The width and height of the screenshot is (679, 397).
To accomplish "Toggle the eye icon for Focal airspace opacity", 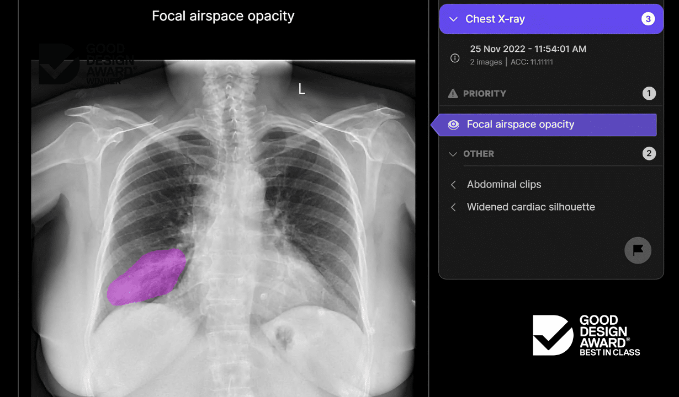I will point(453,125).
